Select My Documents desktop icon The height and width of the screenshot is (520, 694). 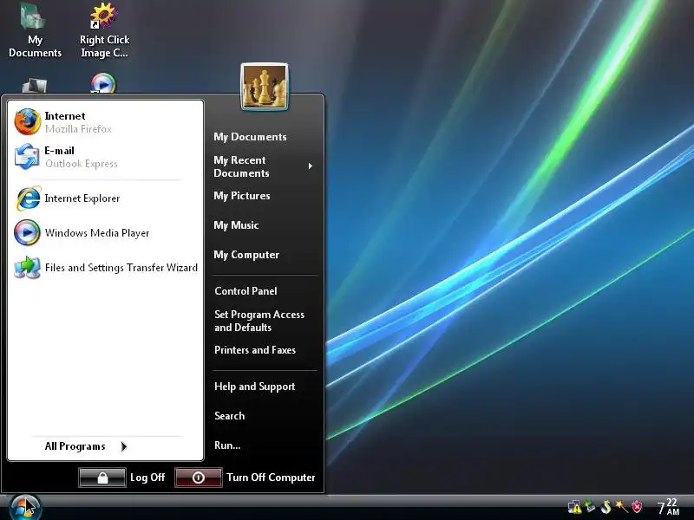click(35, 30)
